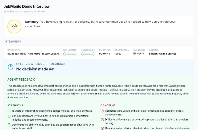This screenshot has width=198, height=130.
Task: Click the 15 years of interpreting experience strength
Action: click(x=52, y=111)
